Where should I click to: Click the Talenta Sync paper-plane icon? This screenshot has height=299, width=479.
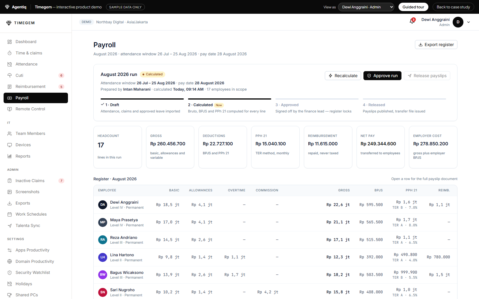coord(10,226)
